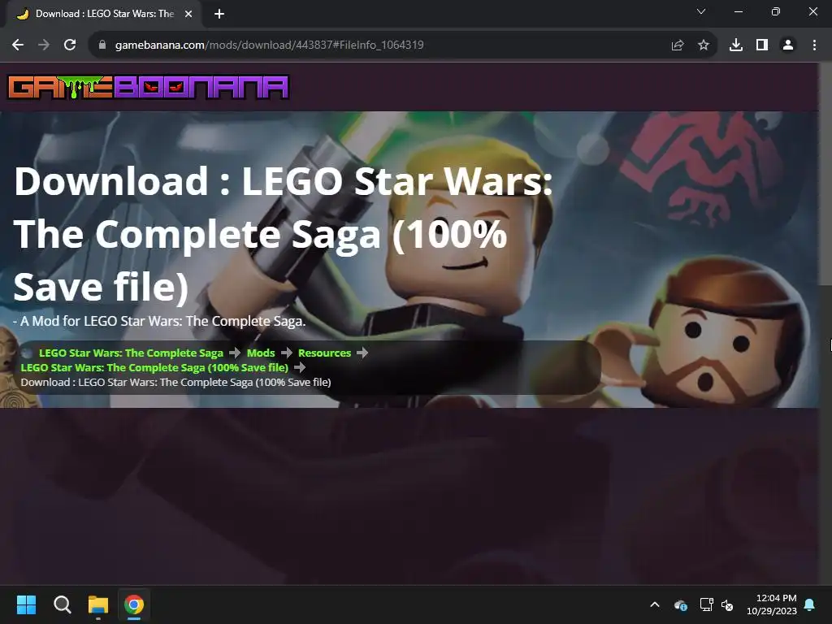832x624 pixels.
Task: Open the Mods breadcrumb link
Action: [x=261, y=353]
